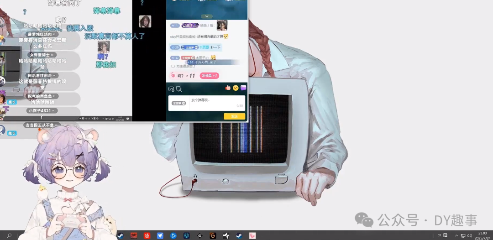Open the pink app icon in the taskbar
This screenshot has width=493, height=240.
252,235
